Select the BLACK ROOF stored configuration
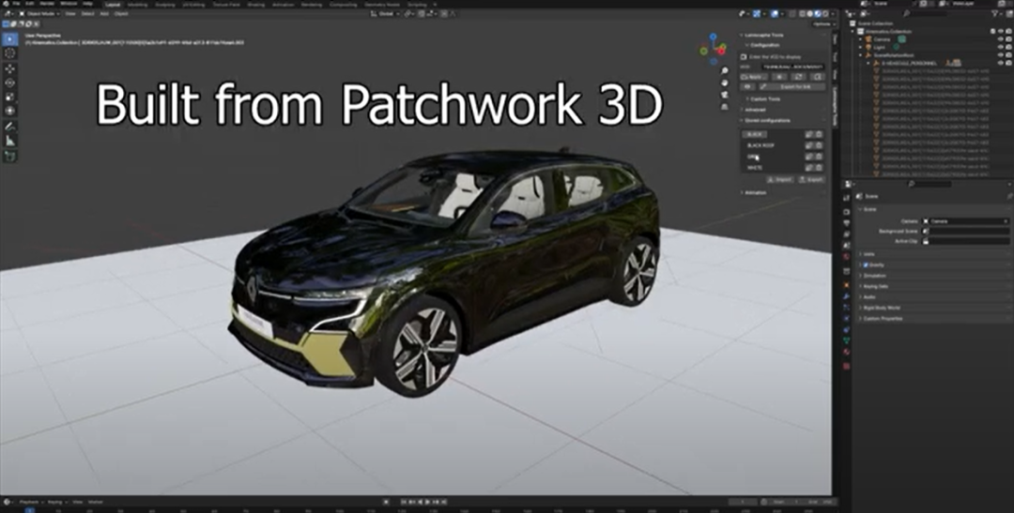Screen dimensions: 1014x513 [760, 145]
